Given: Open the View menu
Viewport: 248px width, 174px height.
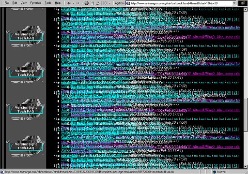Looking at the screenshot, I should (24, 3).
